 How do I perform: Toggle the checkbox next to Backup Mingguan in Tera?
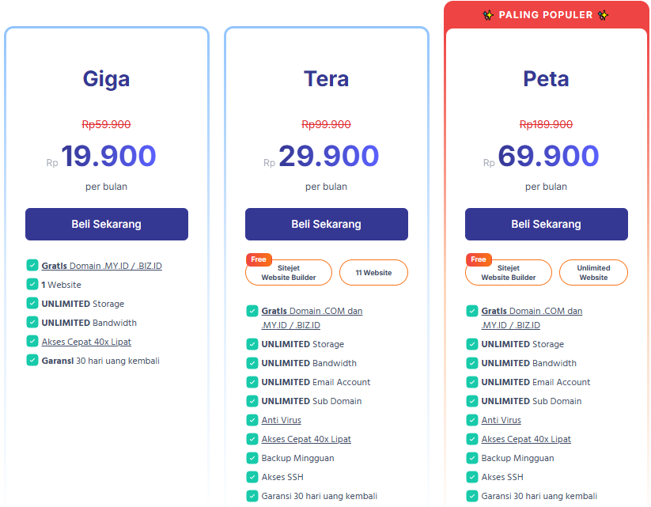pyautogui.click(x=252, y=458)
